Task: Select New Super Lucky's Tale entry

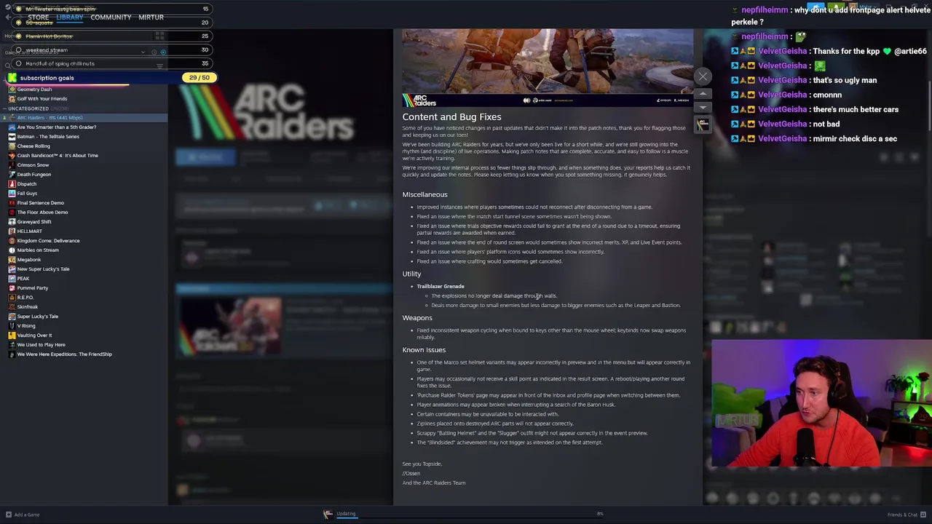Action: point(43,269)
